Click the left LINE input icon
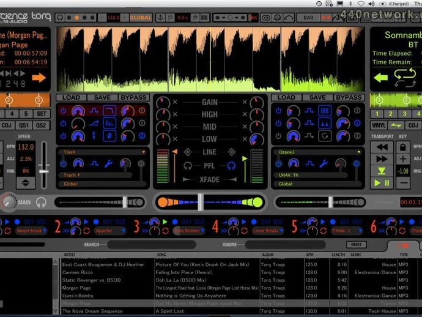Viewport: 422px width, 317px height. (x=188, y=152)
